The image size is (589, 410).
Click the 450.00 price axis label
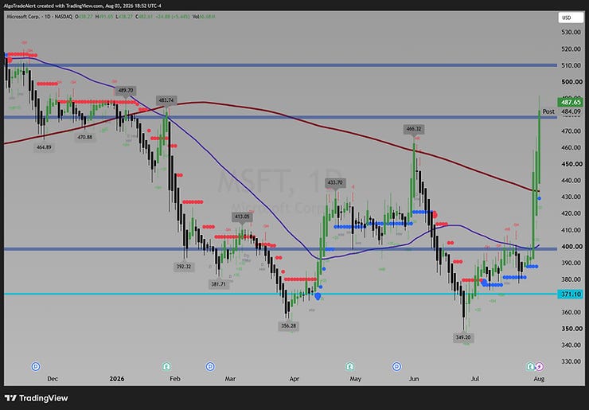[x=571, y=164]
